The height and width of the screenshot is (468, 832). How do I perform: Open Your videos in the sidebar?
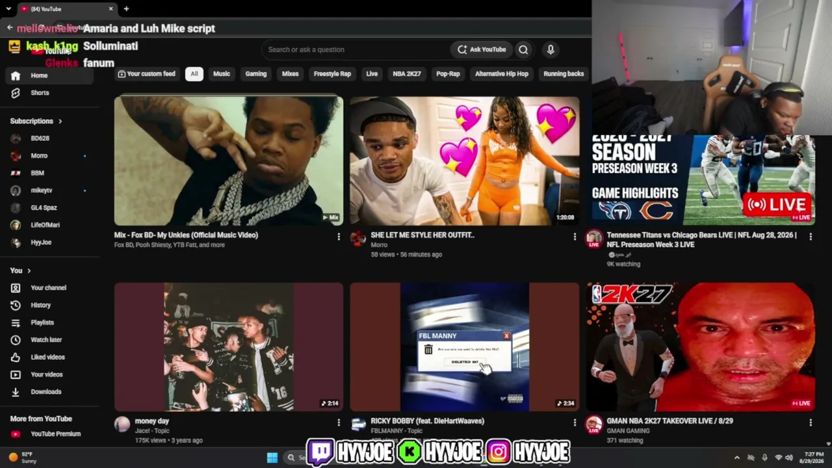[x=49, y=374]
